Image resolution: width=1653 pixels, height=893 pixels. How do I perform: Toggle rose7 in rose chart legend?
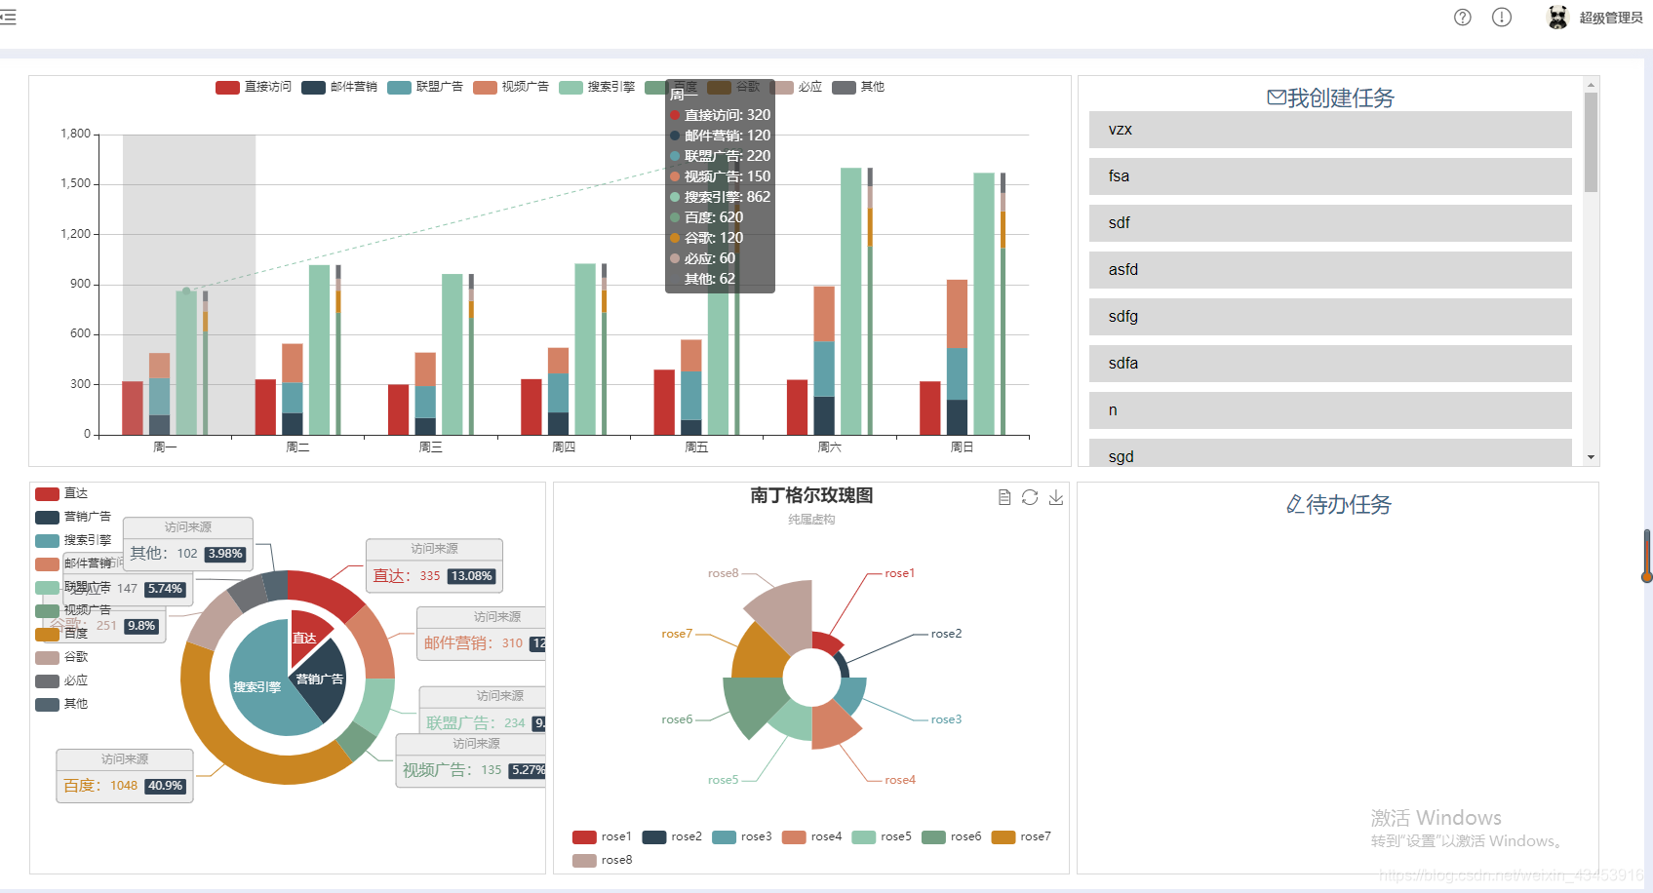click(1021, 836)
